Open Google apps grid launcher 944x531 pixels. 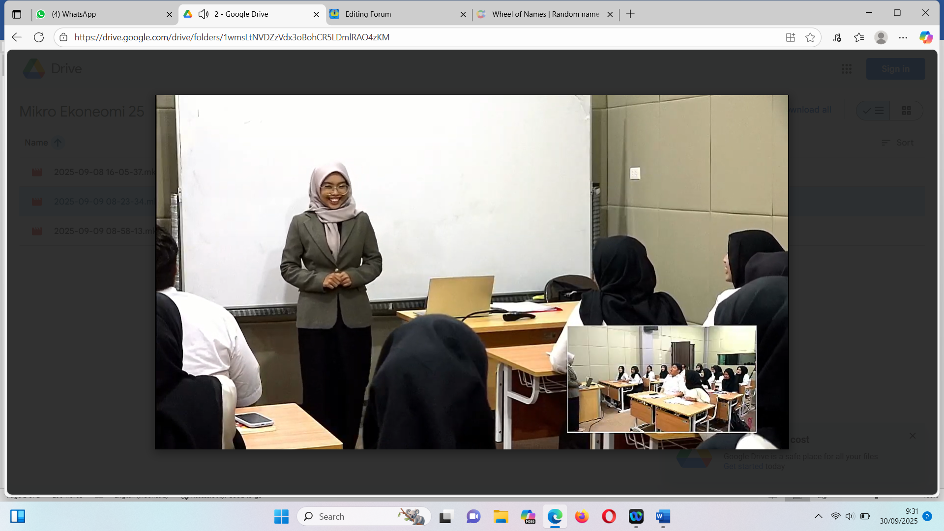tap(846, 69)
